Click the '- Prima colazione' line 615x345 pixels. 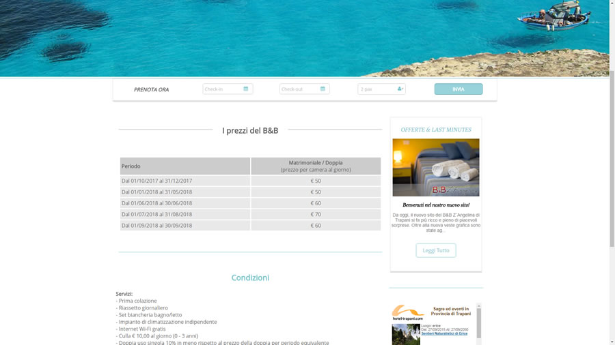pyautogui.click(x=137, y=301)
